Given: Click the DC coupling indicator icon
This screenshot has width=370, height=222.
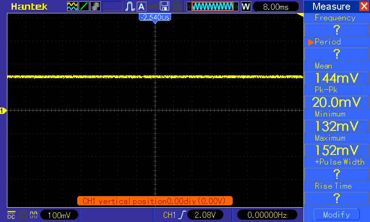Looking at the screenshot, I should (x=11, y=215).
